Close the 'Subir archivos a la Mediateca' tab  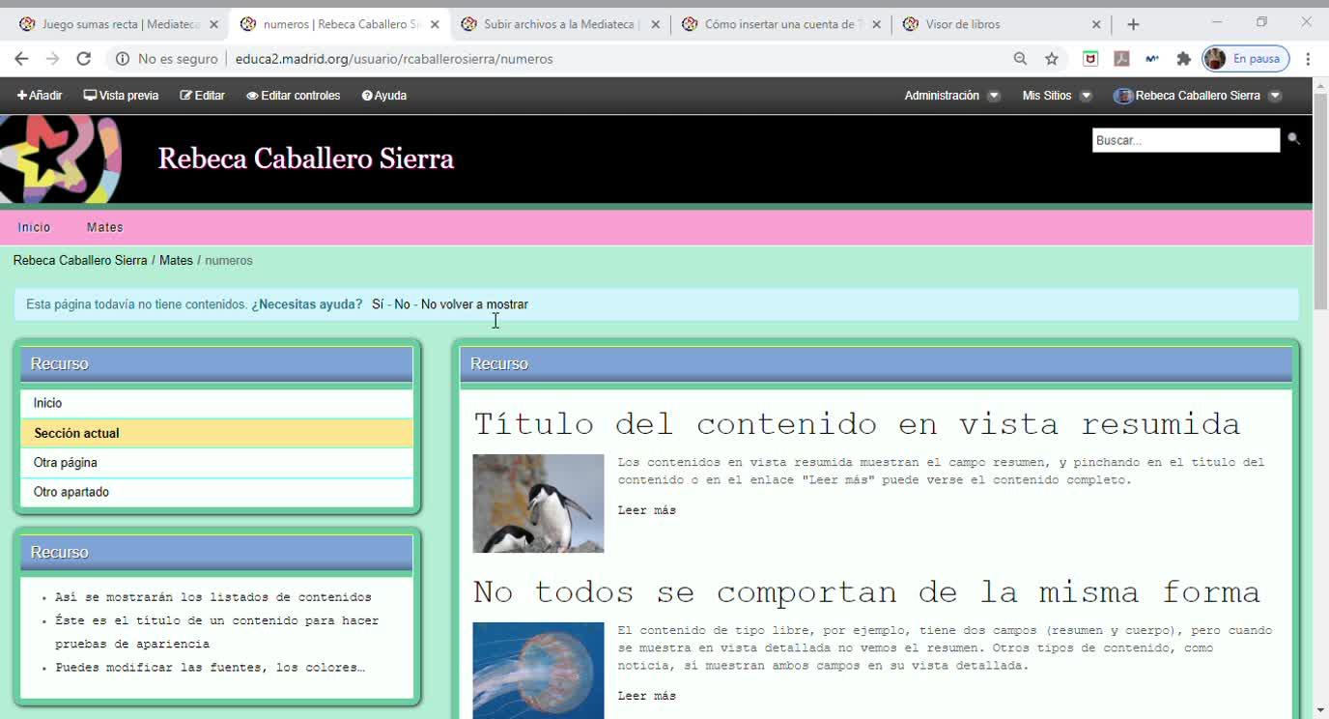point(655,24)
